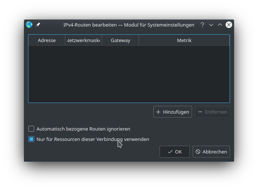Click the 'Automatisch bezogene Routen ignorieren' label text
Image resolution: width=258 pixels, height=190 pixels.
click(x=83, y=129)
